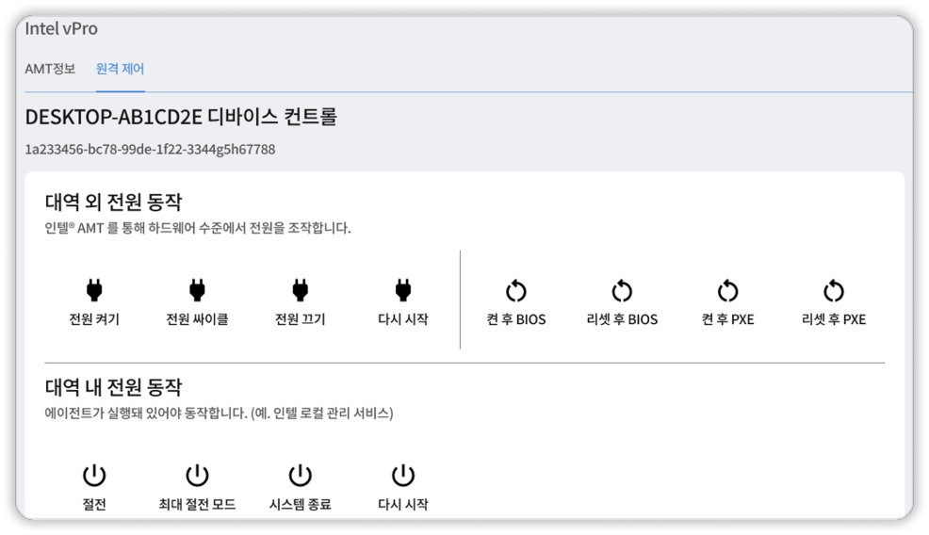The height and width of the screenshot is (535, 929).
Task: Select the 켠 후 BIOS circular arrow icon
Action: click(516, 288)
